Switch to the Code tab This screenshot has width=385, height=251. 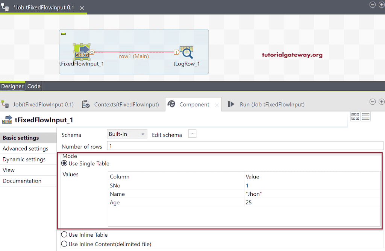click(x=34, y=86)
